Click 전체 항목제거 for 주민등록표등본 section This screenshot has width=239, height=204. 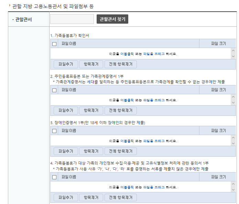[121, 110]
